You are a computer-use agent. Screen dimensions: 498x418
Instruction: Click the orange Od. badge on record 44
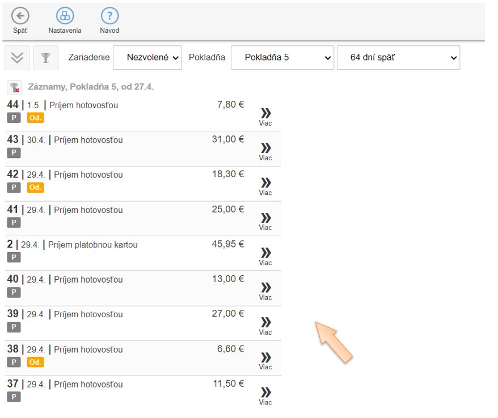[35, 118]
